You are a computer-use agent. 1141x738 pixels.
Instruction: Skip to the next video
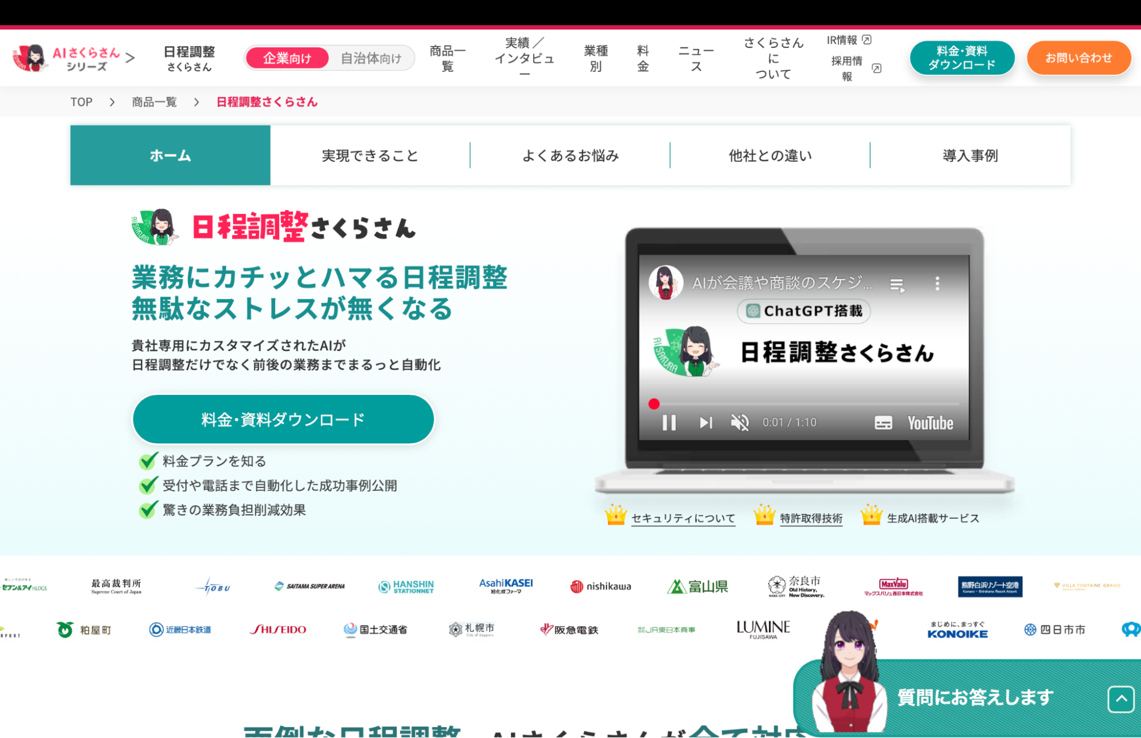coord(705,422)
